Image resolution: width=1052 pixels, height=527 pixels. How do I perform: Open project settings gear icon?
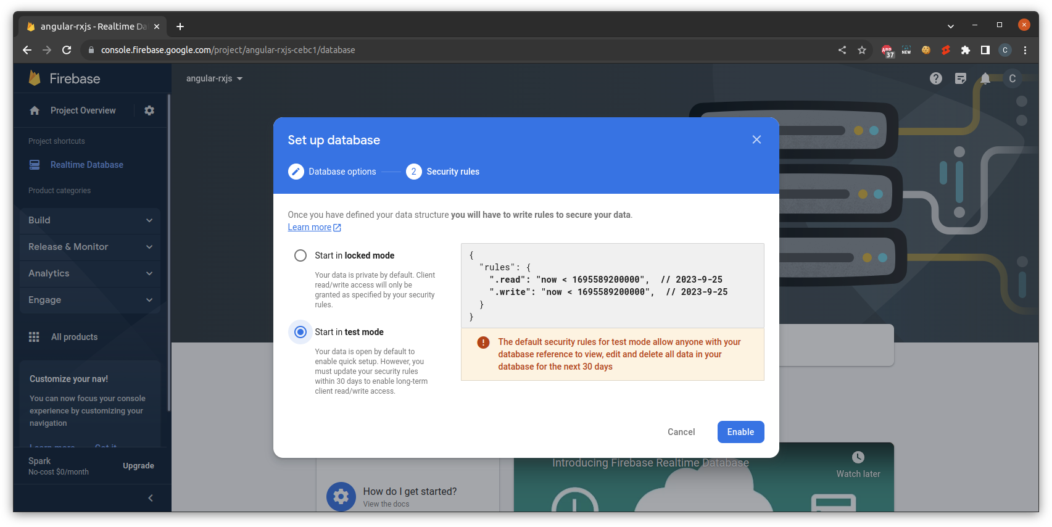(149, 110)
